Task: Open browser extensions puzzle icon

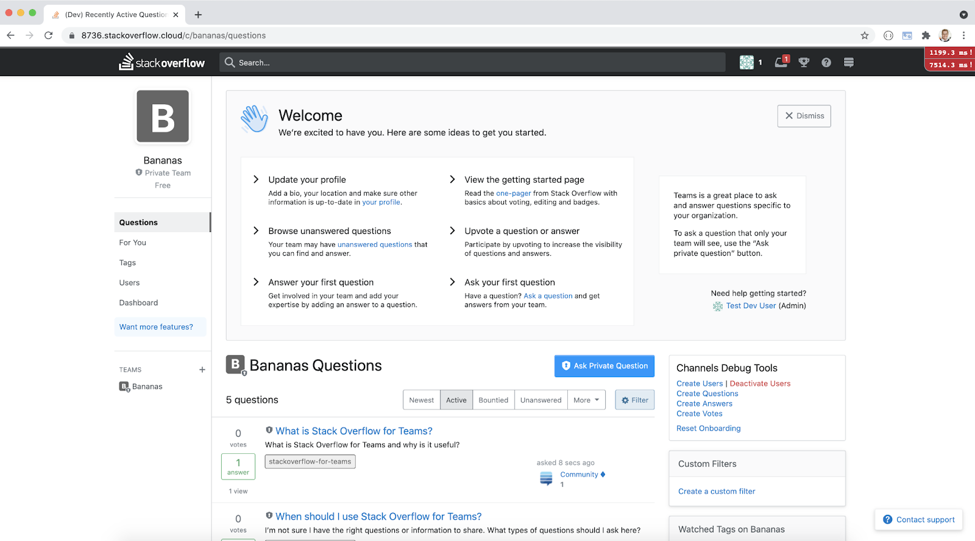Action: point(926,35)
